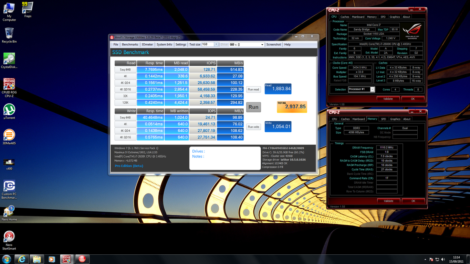Click OK in the upper CPU-Z window
The height and width of the screenshot is (264, 470).
coord(413,99)
